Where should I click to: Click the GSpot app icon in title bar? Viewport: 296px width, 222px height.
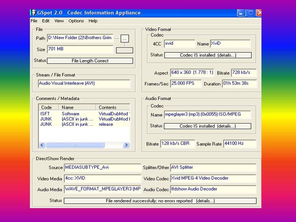click(33, 13)
